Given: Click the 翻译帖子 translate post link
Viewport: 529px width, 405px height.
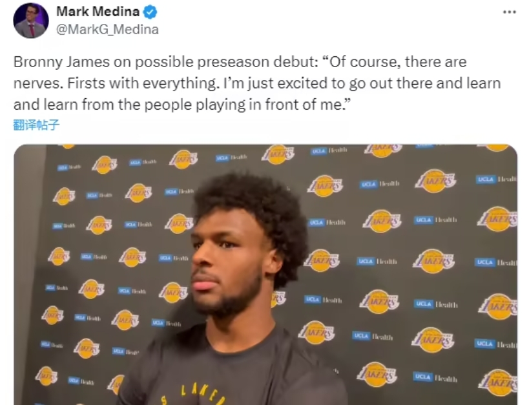Looking at the screenshot, I should [x=36, y=125].
